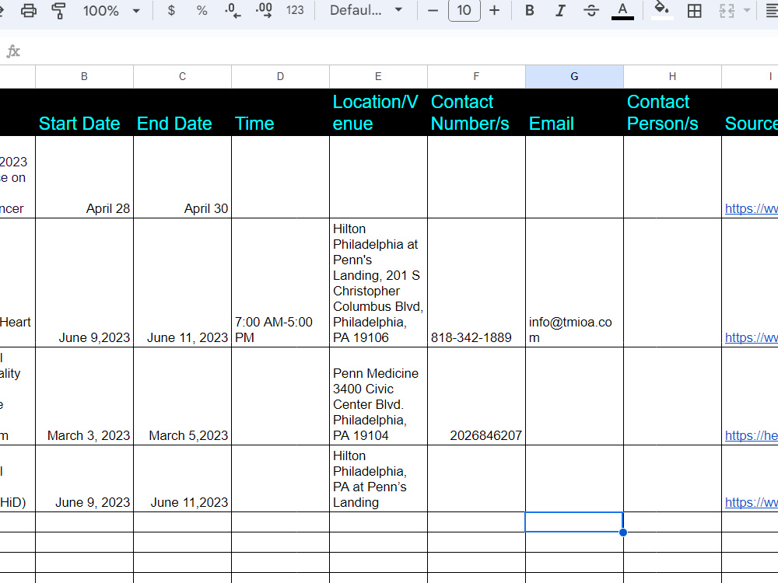Click the formula bar input
Viewport: 778px width, 583px height.
(x=402, y=51)
